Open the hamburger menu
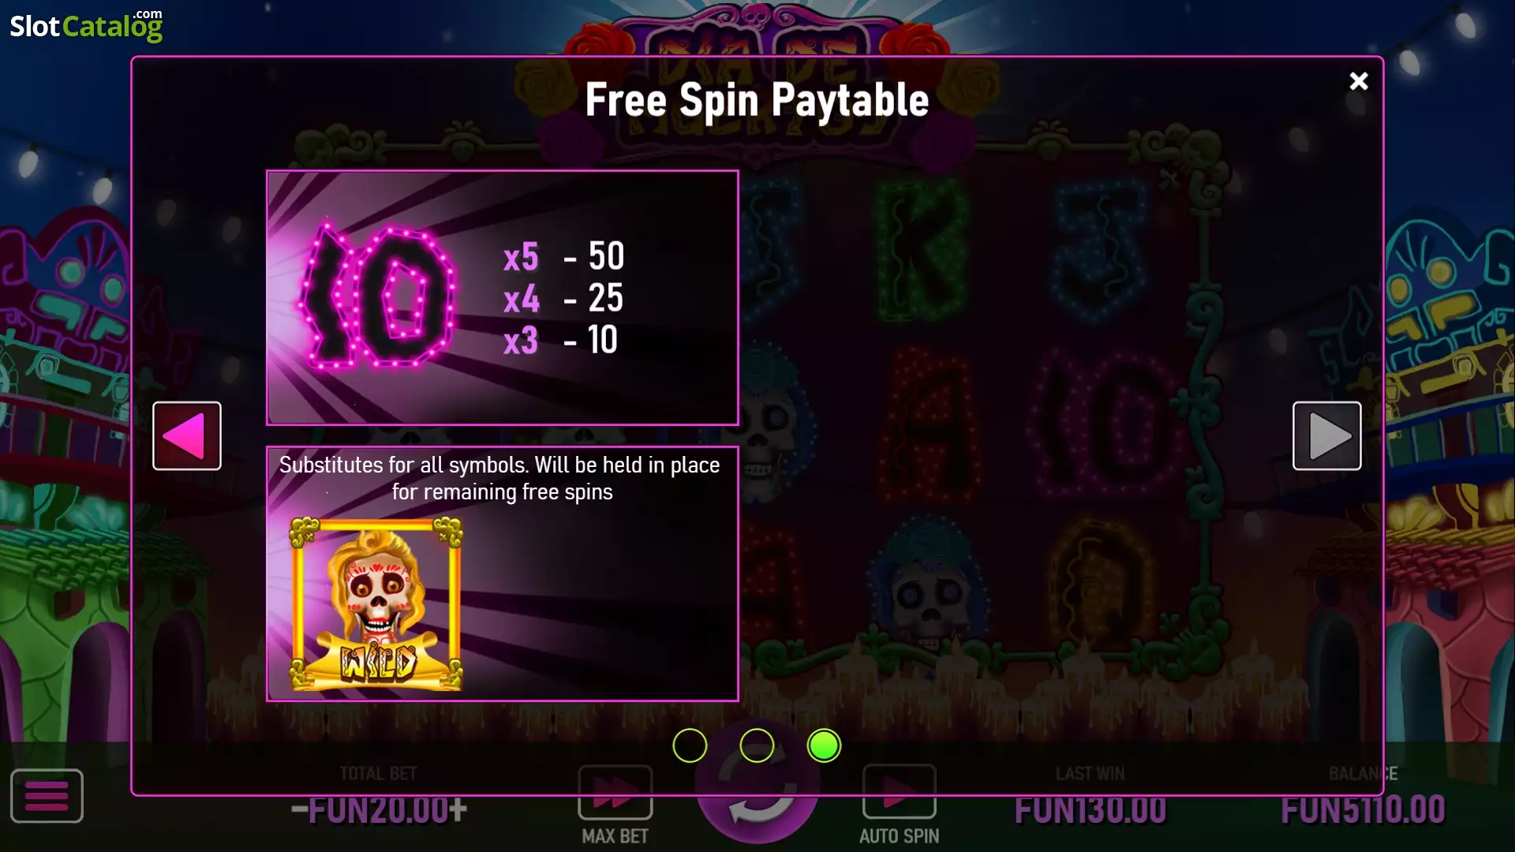Screen dimensions: 1515x852 pyautogui.click(x=47, y=796)
